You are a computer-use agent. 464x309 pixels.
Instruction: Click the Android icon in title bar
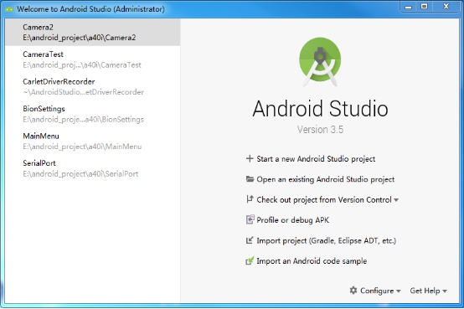pos(9,9)
